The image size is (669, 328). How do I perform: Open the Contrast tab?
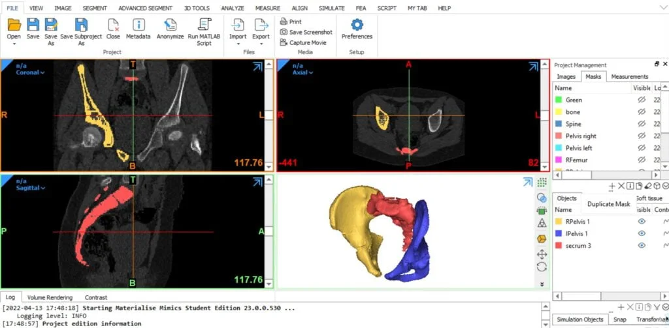(96, 297)
